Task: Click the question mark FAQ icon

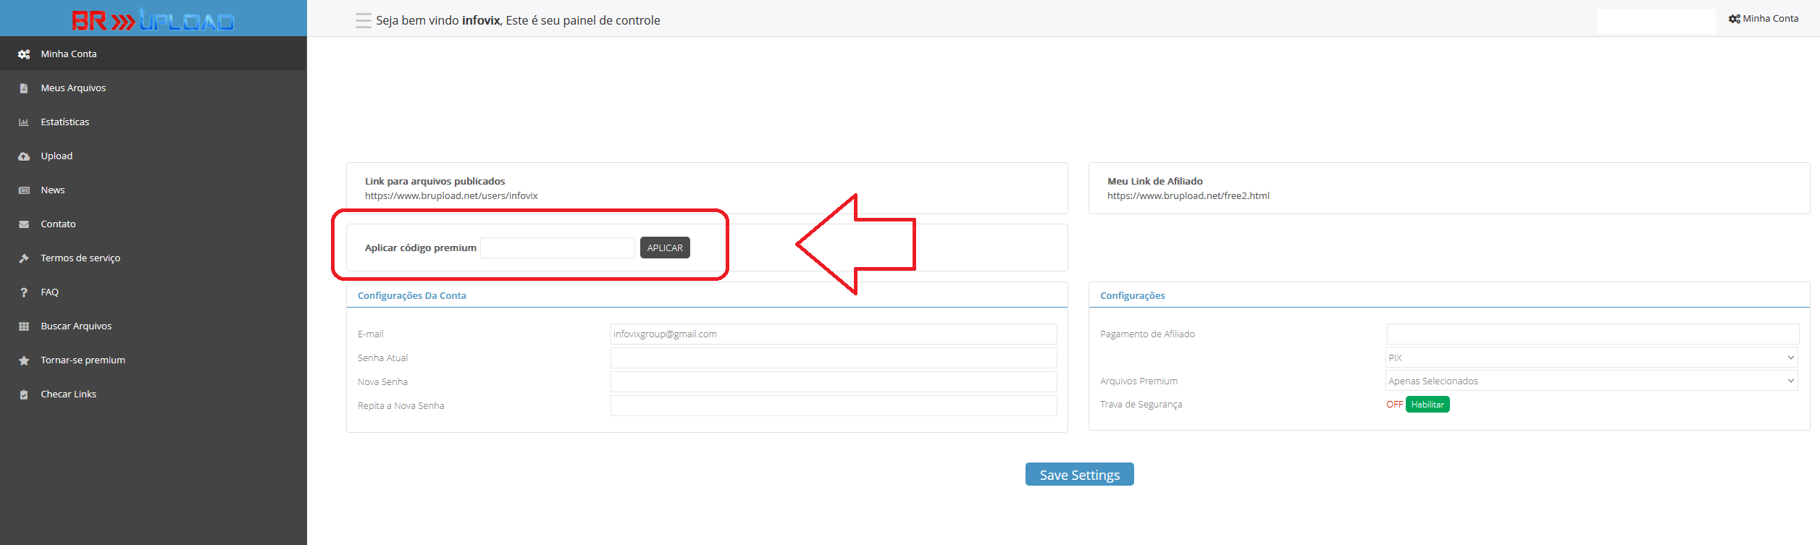Action: click(24, 292)
